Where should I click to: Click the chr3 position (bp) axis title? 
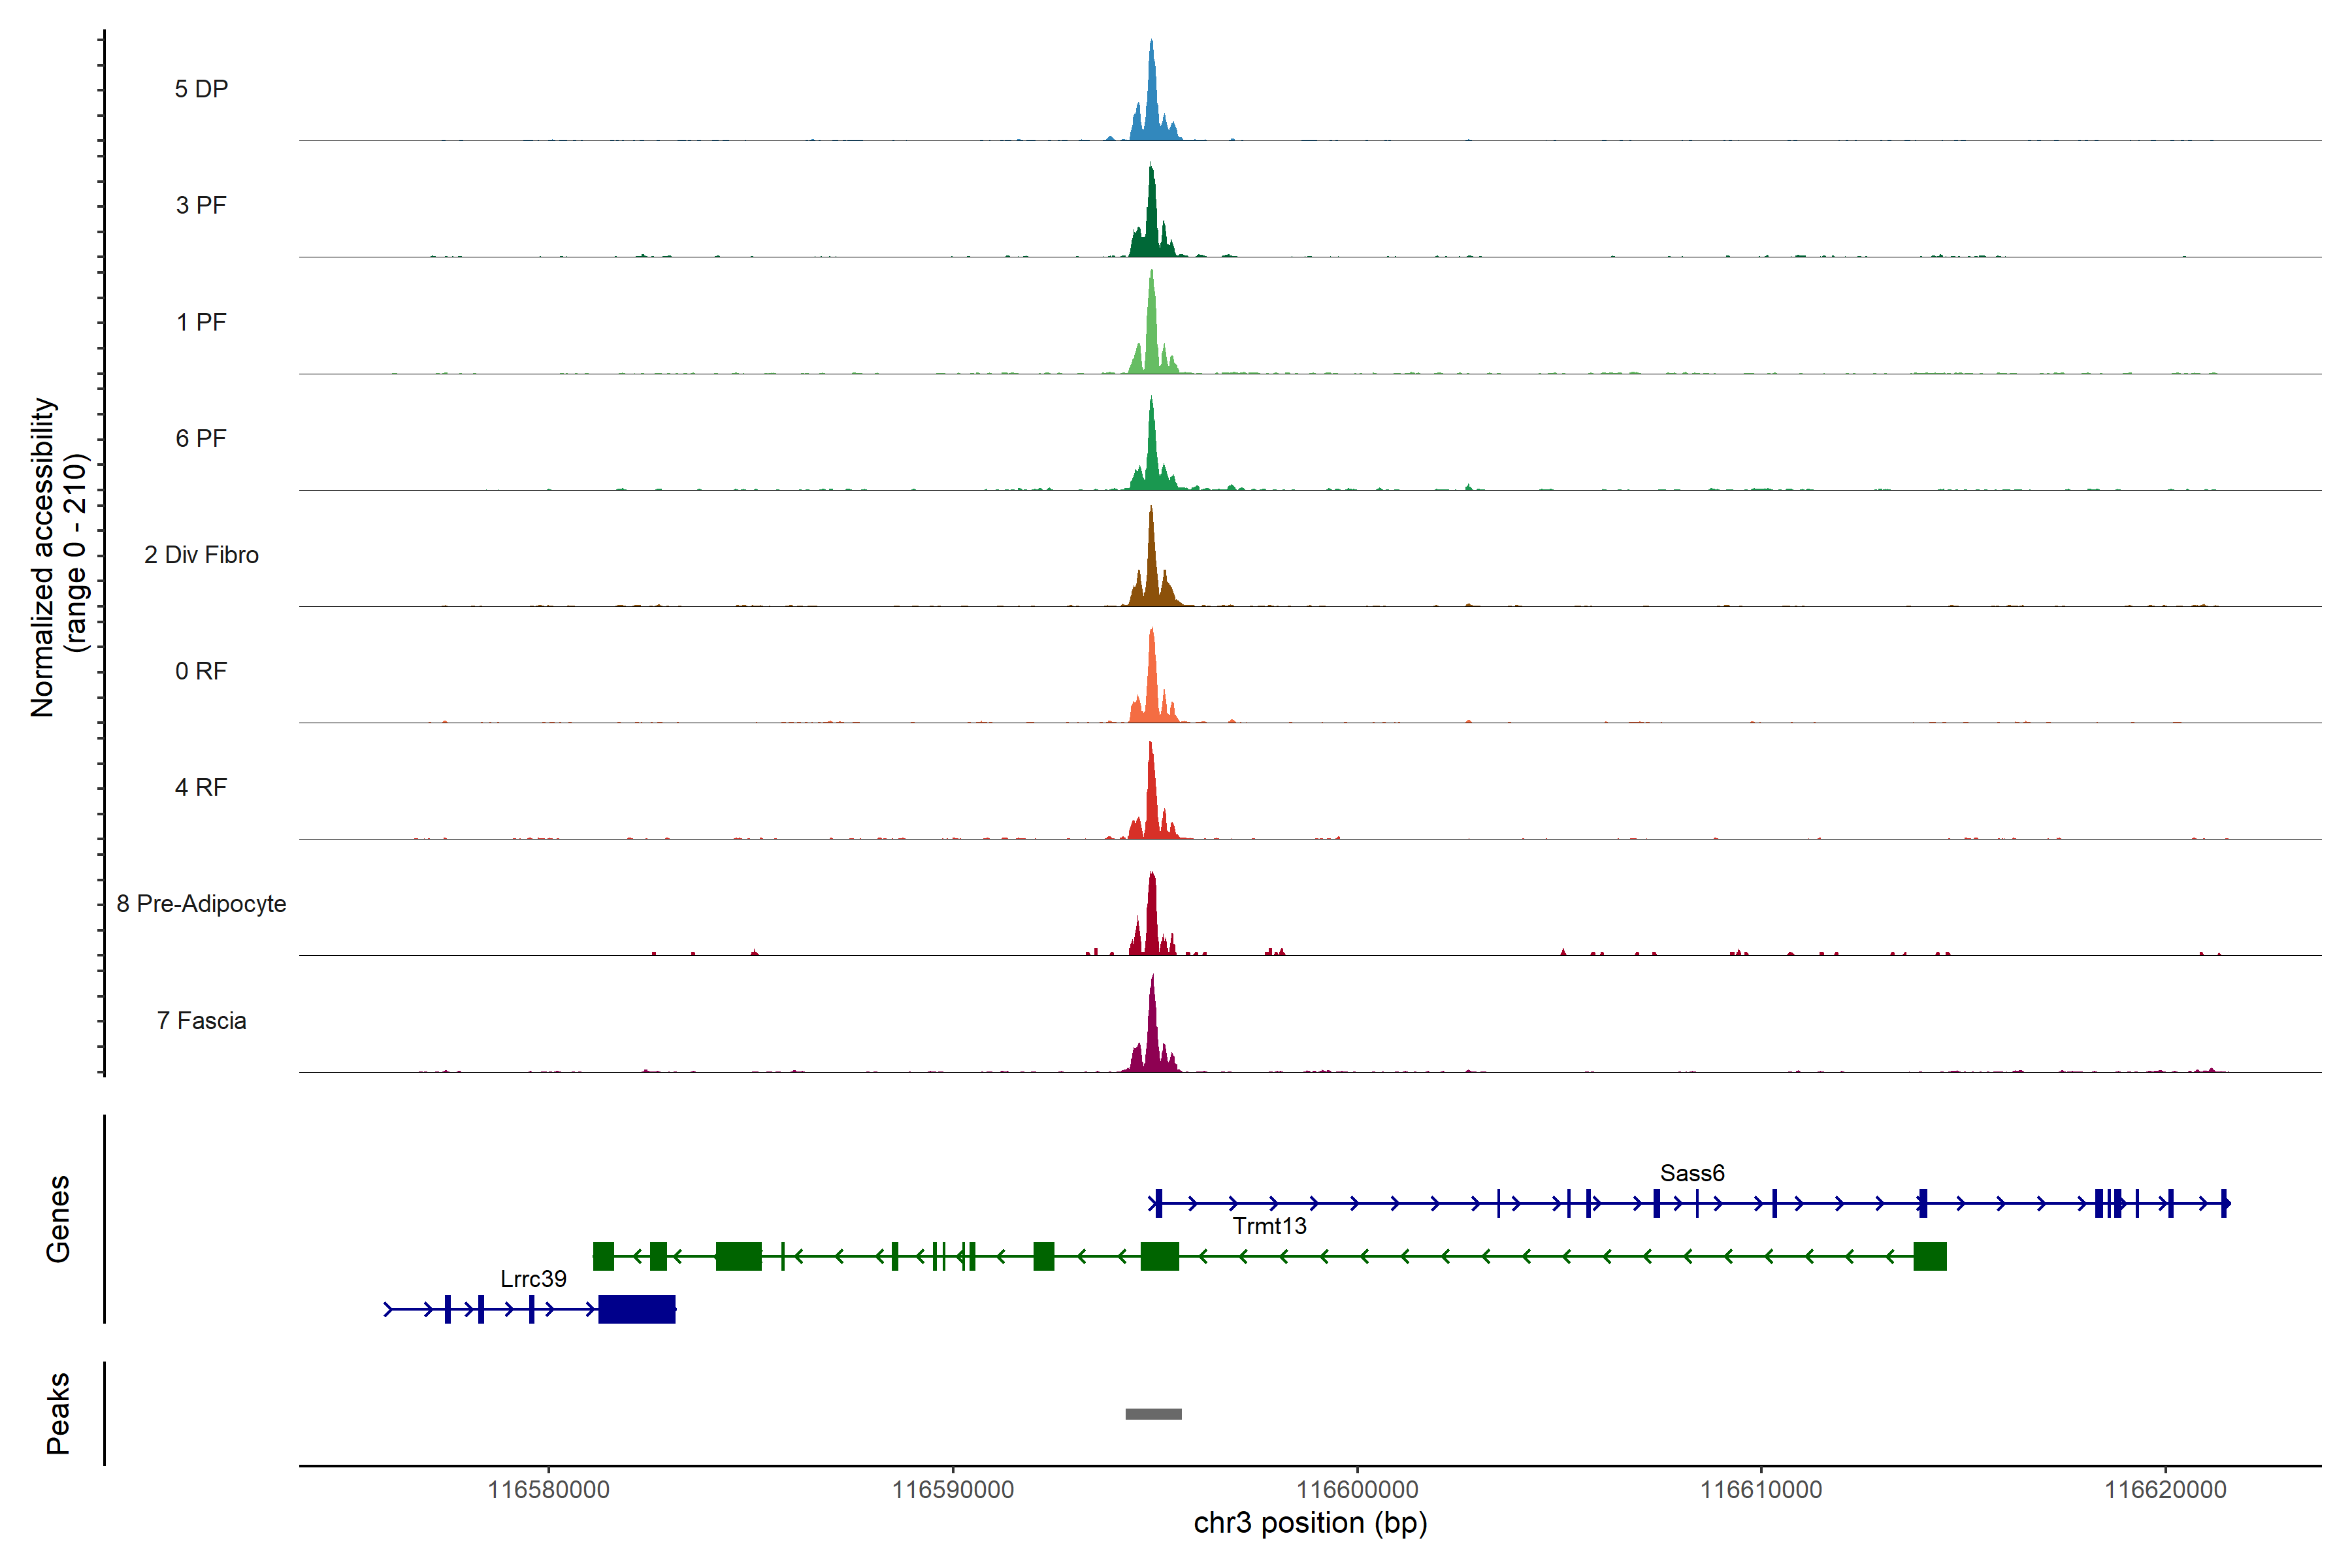click(1310, 1523)
